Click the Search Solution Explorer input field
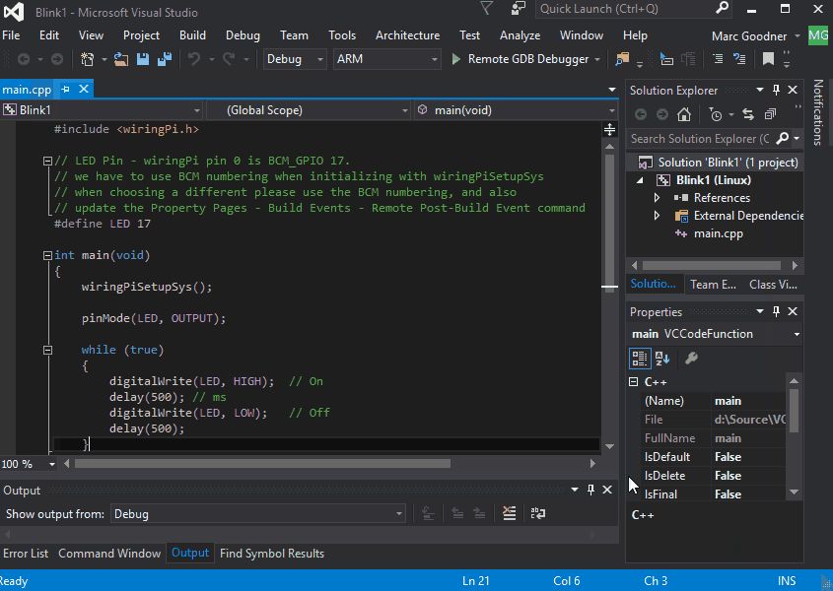833x591 pixels. (x=700, y=139)
